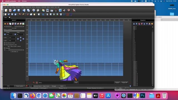
Task: Click the blue swap arrows toolbar icon
Action: click(x=43, y=14)
